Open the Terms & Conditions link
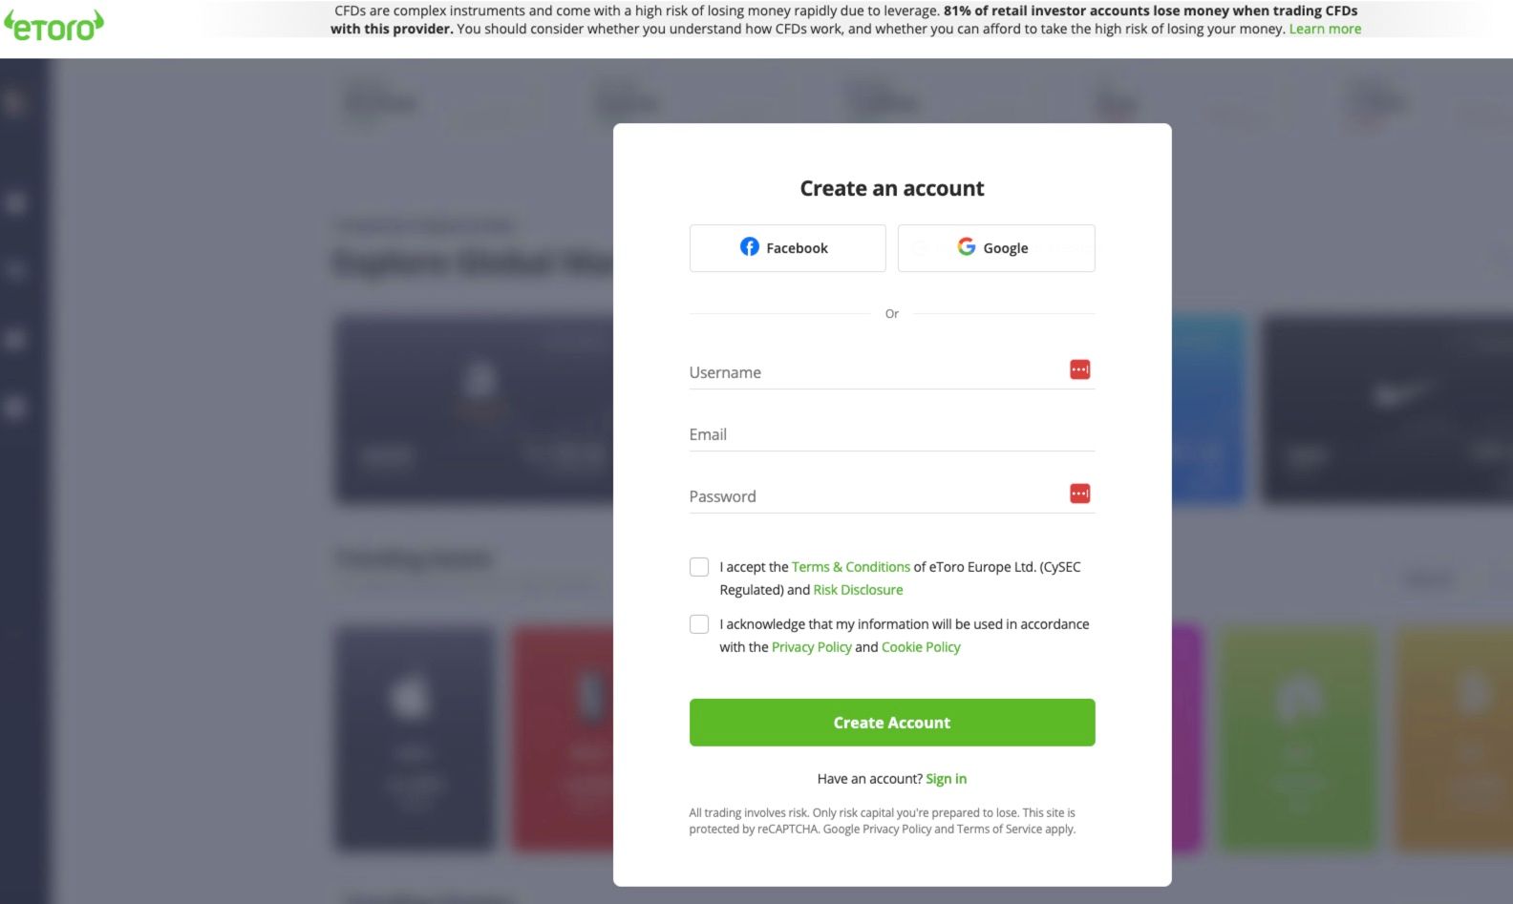This screenshot has height=904, width=1513. 850,567
